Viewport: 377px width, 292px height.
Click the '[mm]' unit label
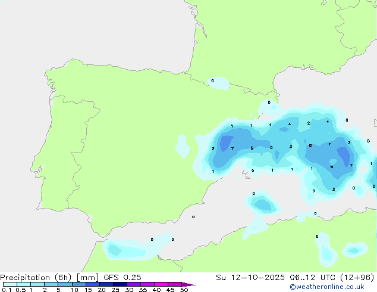click(88, 278)
